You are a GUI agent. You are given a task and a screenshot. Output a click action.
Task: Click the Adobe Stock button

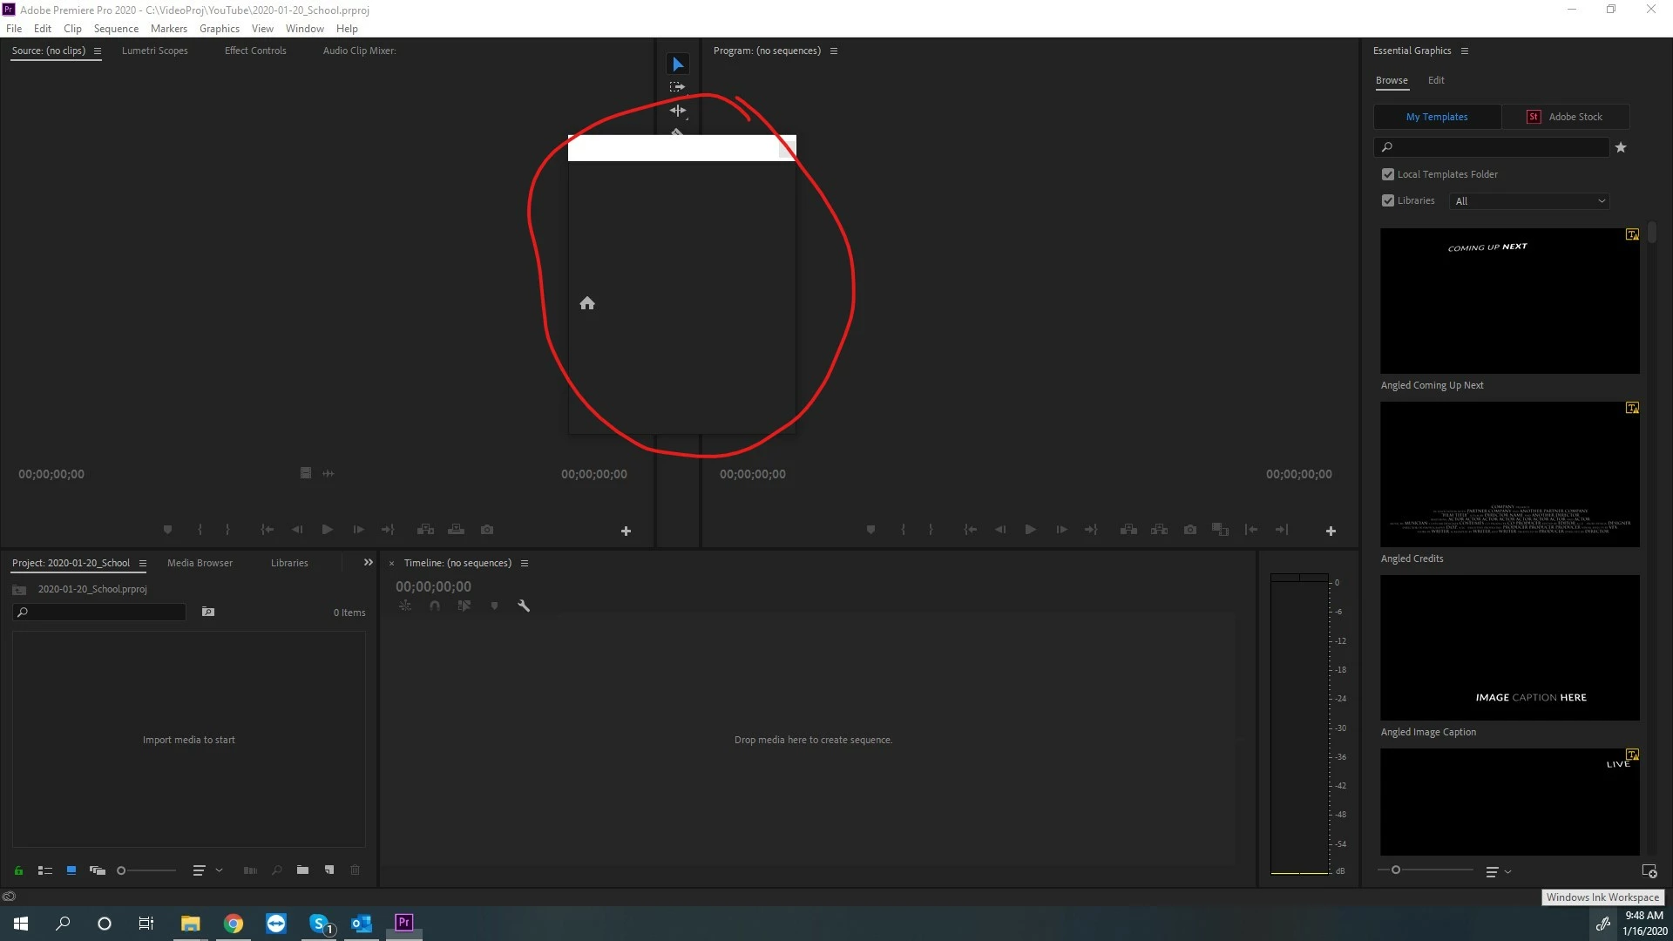[x=1565, y=117]
